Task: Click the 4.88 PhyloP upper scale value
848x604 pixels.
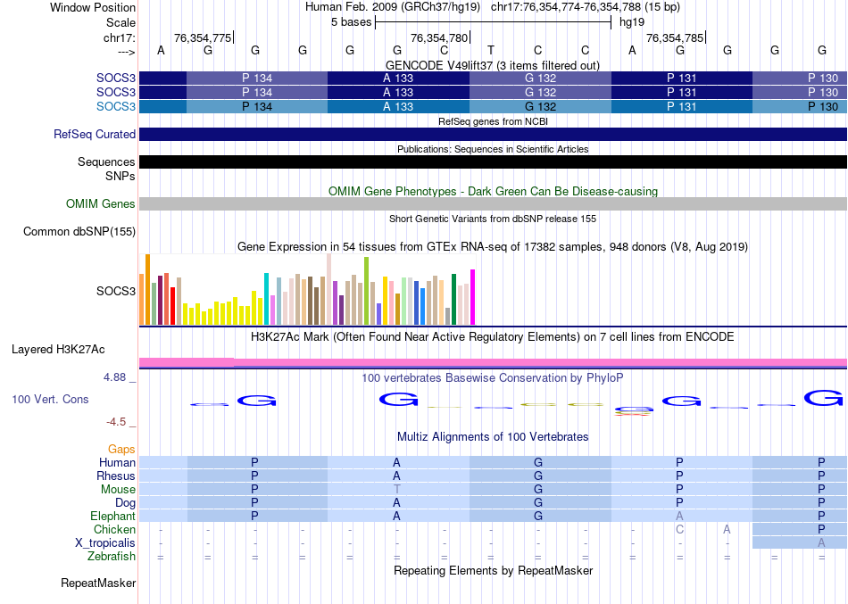Action: point(114,377)
